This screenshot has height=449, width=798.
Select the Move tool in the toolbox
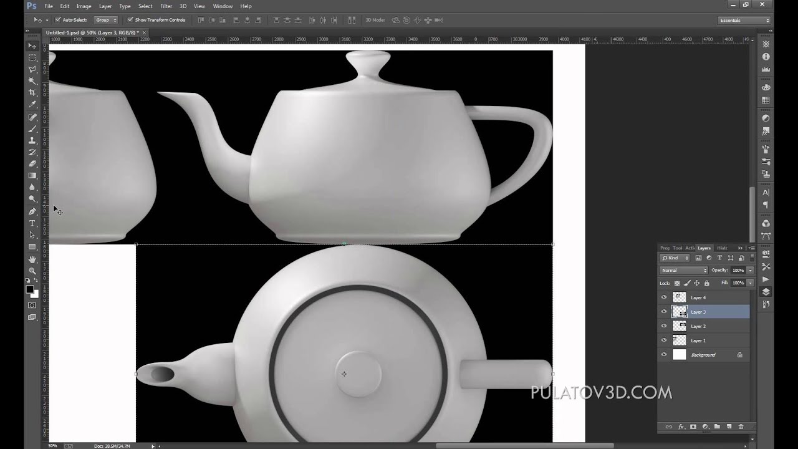(32, 46)
